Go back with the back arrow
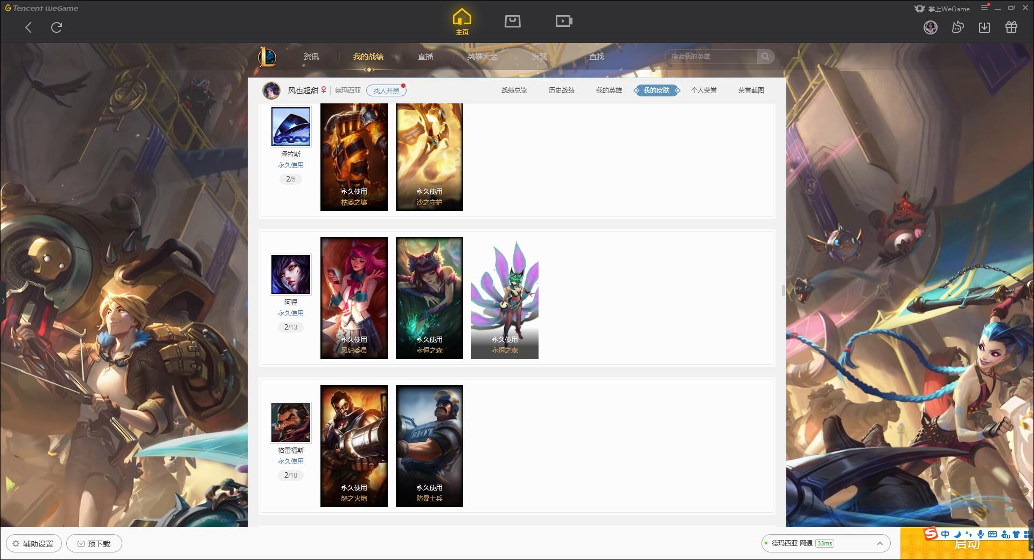 tap(29, 27)
